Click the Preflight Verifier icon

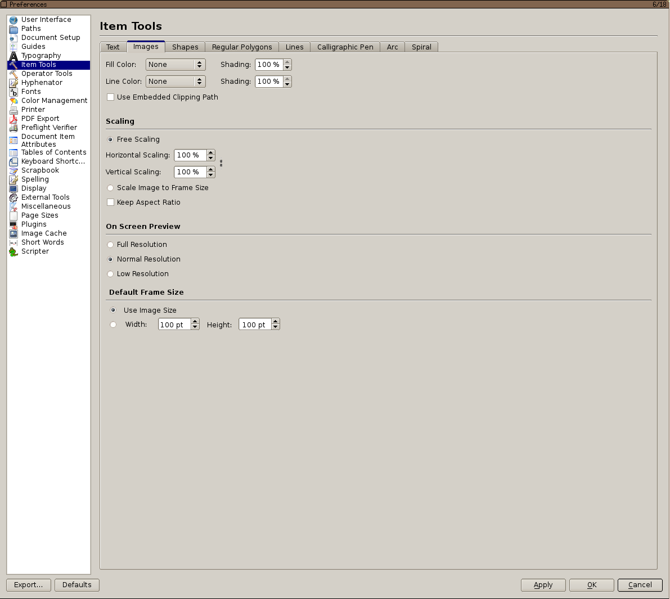[14, 128]
